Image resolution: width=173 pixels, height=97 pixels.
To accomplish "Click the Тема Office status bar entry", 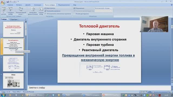I will [x=16, y=92].
